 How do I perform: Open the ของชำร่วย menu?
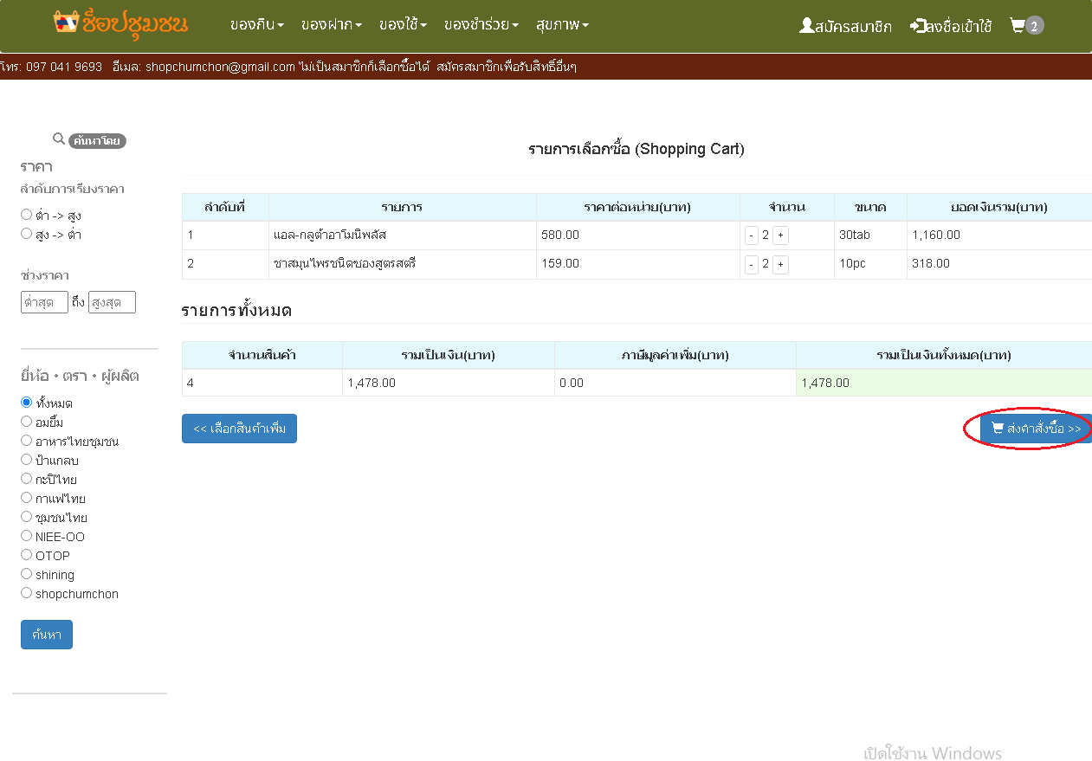tap(481, 25)
